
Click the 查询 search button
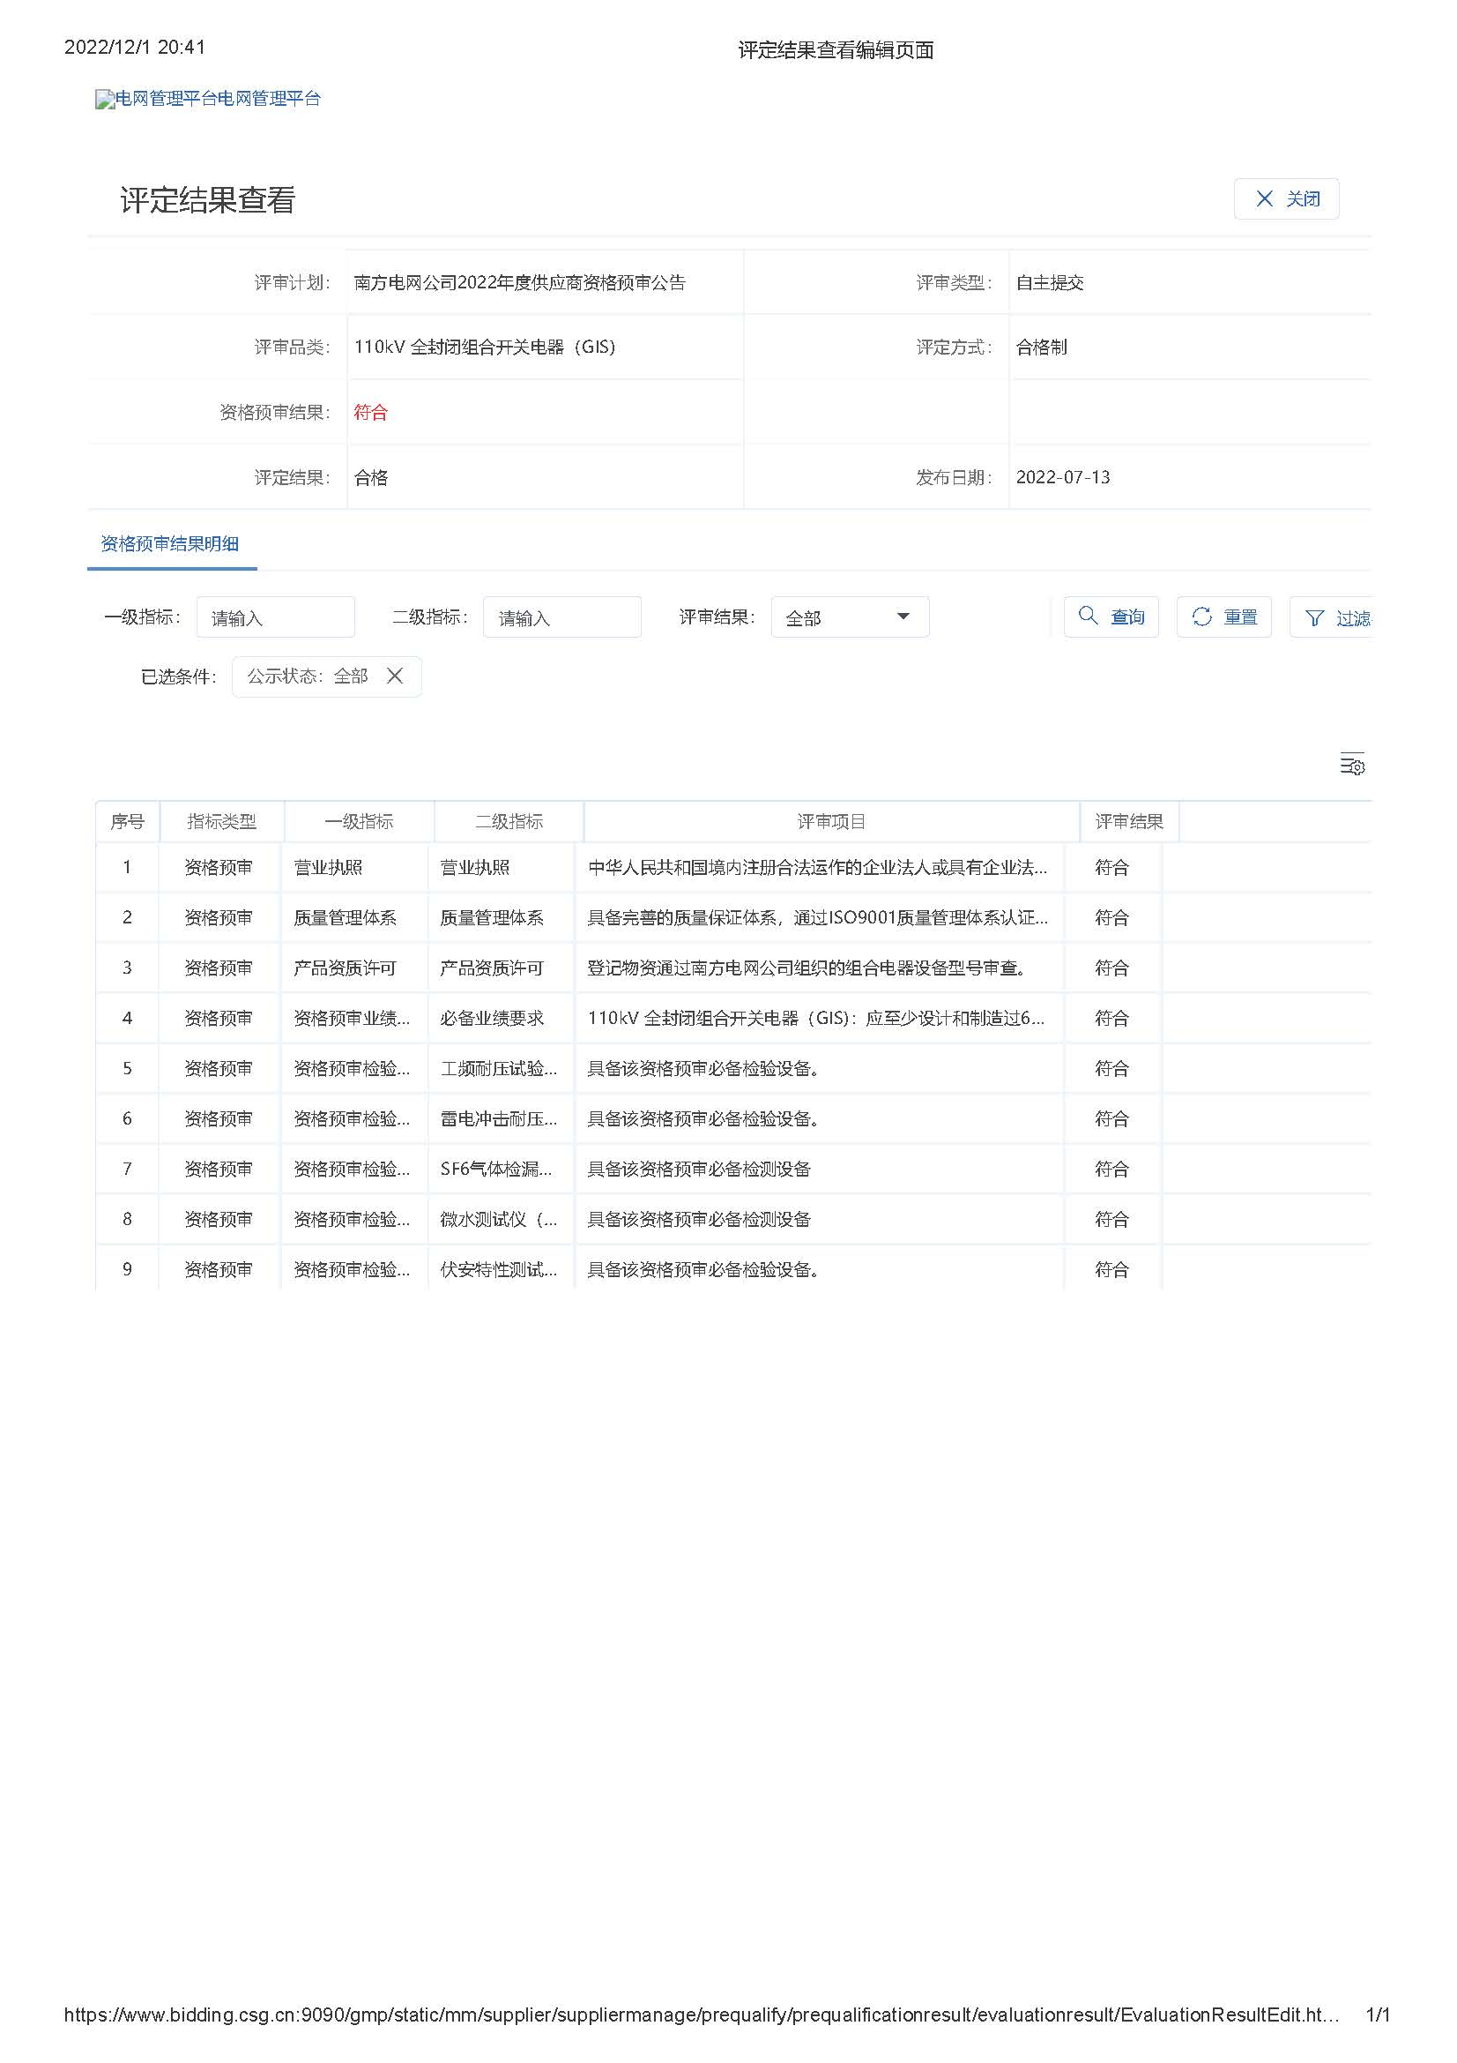[1111, 617]
